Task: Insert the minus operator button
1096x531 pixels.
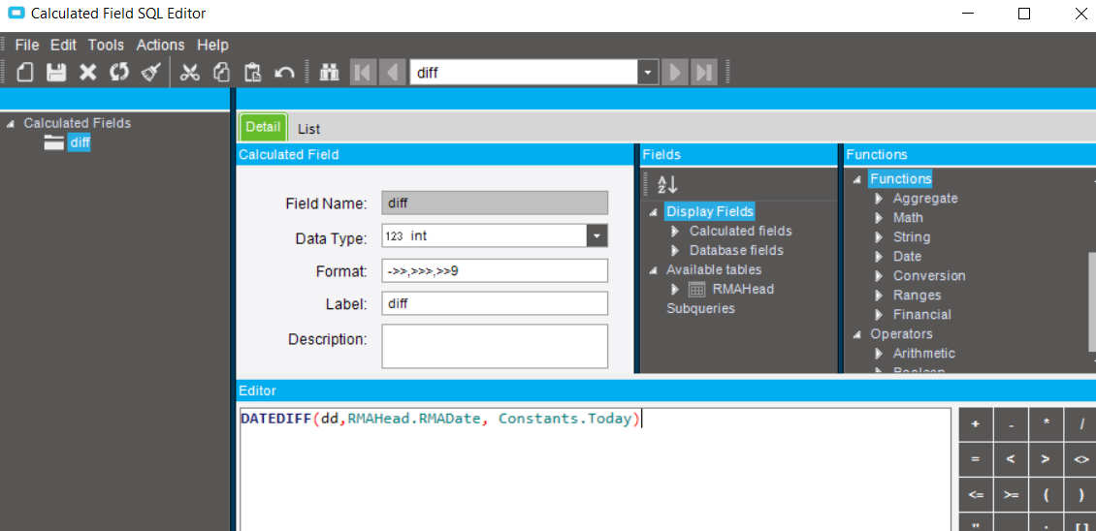Action: point(1011,424)
